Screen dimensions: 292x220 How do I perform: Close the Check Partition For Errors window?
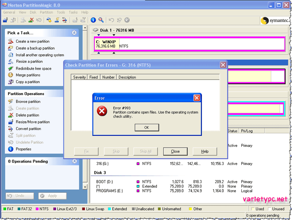coord(223,65)
